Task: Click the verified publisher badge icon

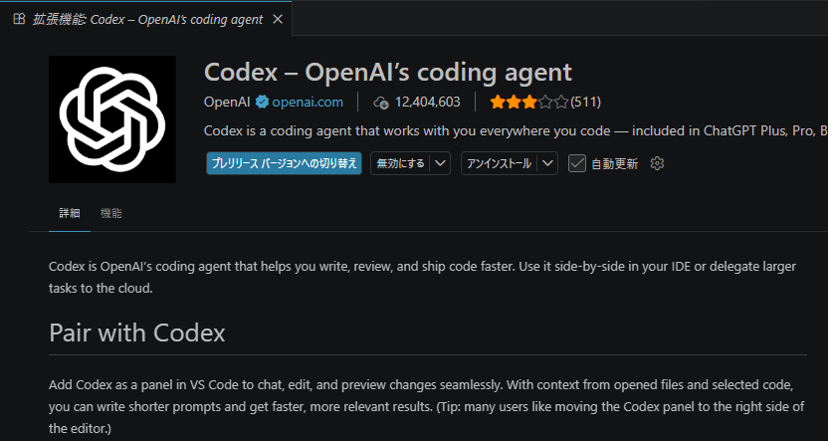Action: [x=262, y=102]
